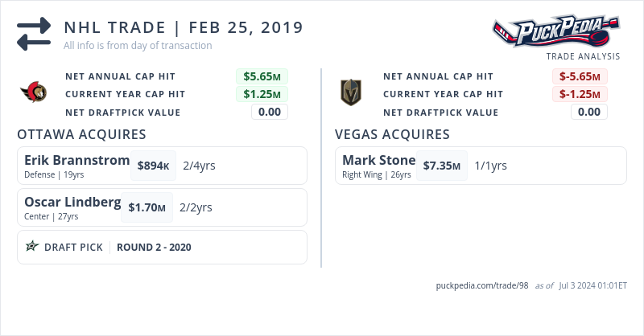Click the Vegas Golden Knights logo
The height and width of the screenshot is (336, 644).
click(350, 93)
